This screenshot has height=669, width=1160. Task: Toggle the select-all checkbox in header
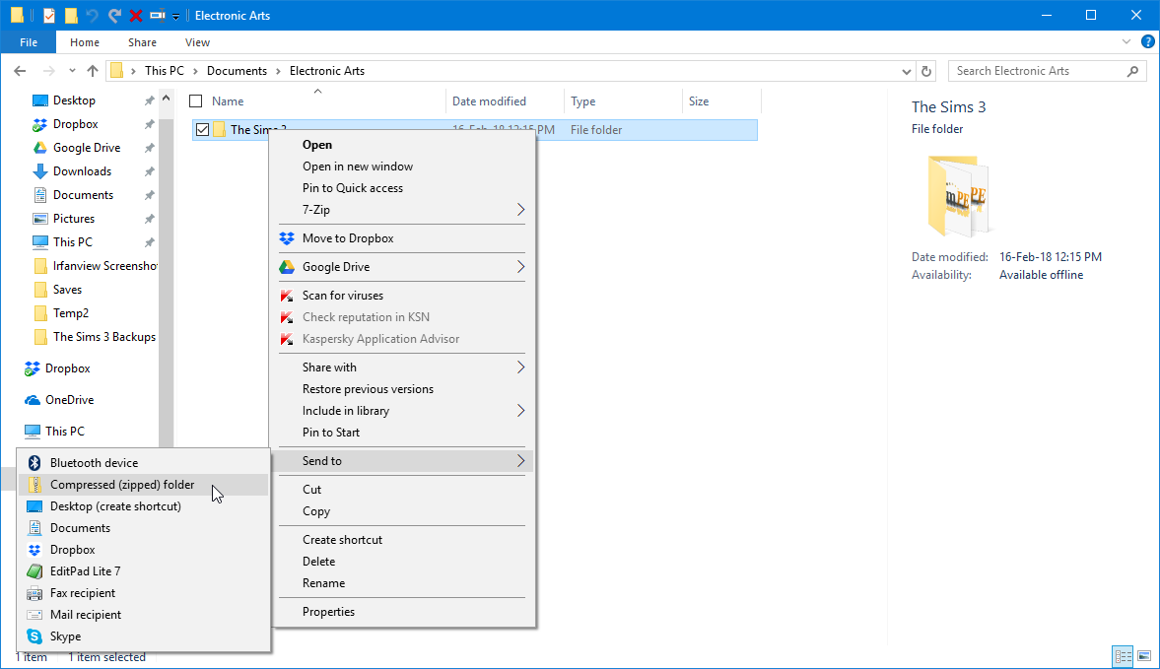pyautogui.click(x=195, y=101)
